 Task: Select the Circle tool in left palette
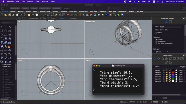6,31
